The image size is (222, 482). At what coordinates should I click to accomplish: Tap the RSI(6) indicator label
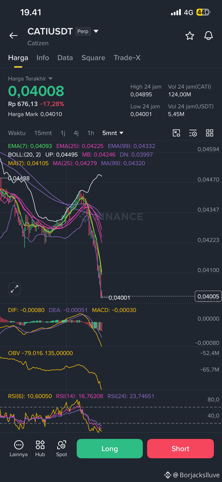coord(30,396)
